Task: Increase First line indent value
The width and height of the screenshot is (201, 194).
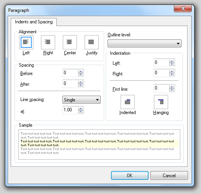Action: [x=172, y=87]
